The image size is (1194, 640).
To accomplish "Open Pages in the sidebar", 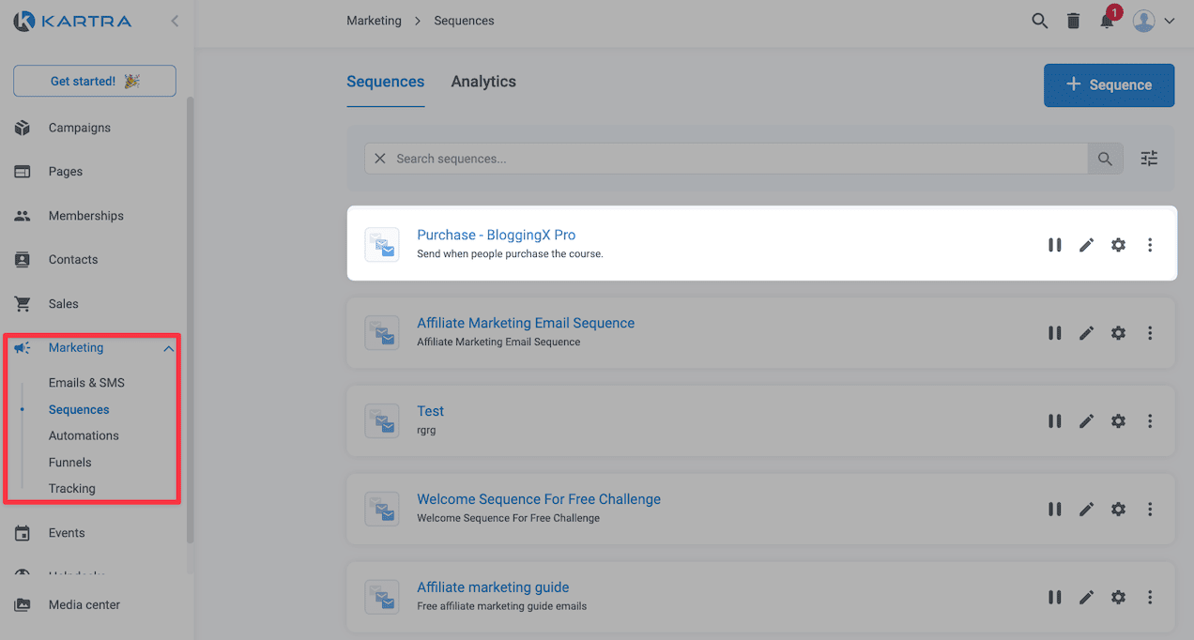I will tap(66, 172).
